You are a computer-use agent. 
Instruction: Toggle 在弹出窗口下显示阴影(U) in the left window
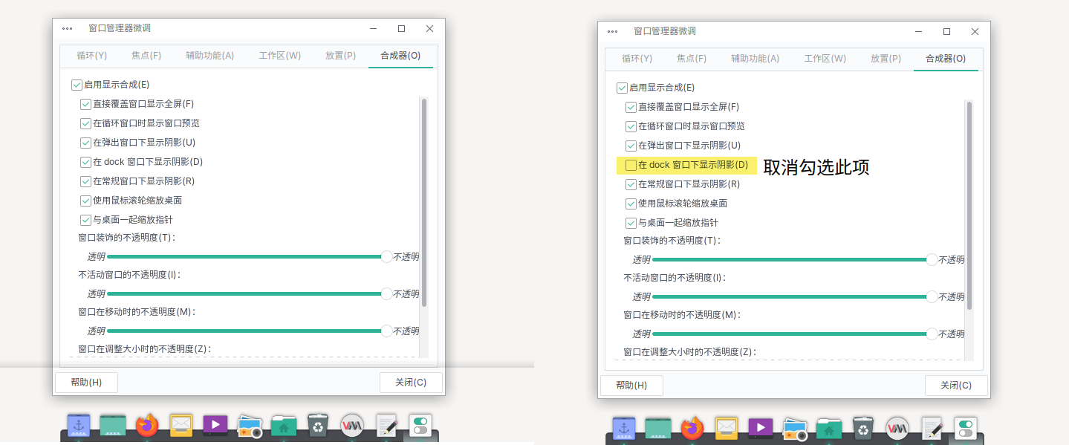point(138,143)
